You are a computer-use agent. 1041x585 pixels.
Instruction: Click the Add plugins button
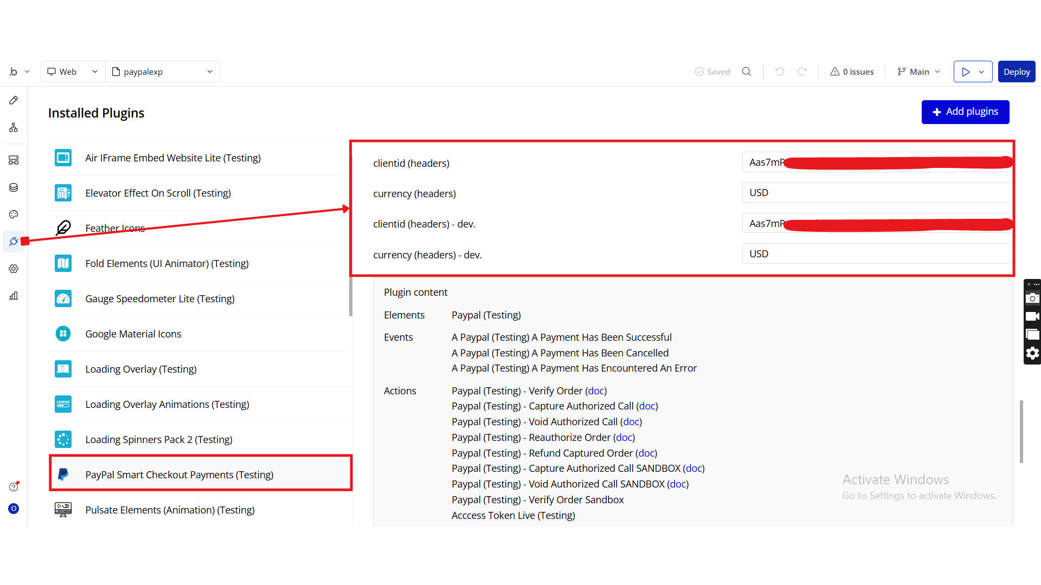965,112
